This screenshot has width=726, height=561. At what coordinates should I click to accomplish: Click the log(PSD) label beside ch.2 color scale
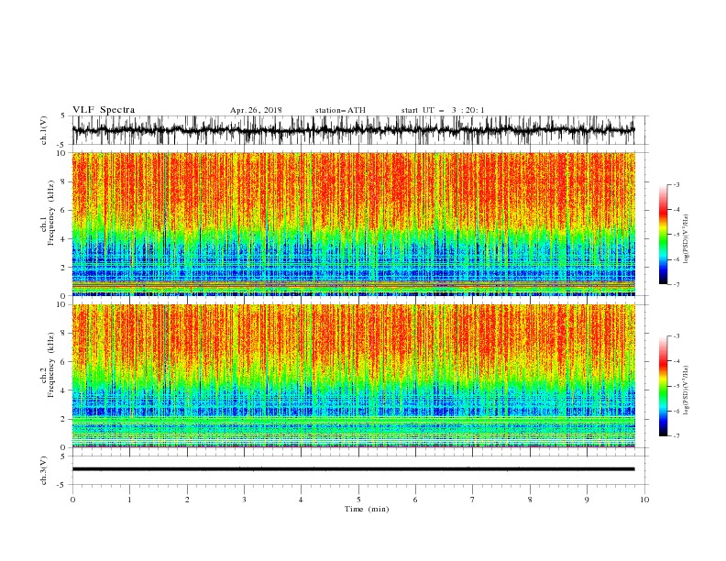click(x=687, y=390)
